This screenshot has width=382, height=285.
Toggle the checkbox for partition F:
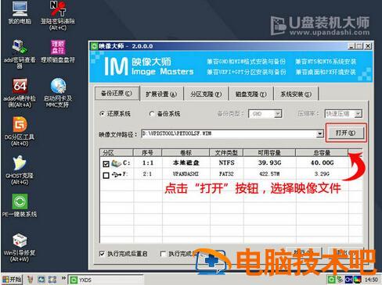pos(106,175)
